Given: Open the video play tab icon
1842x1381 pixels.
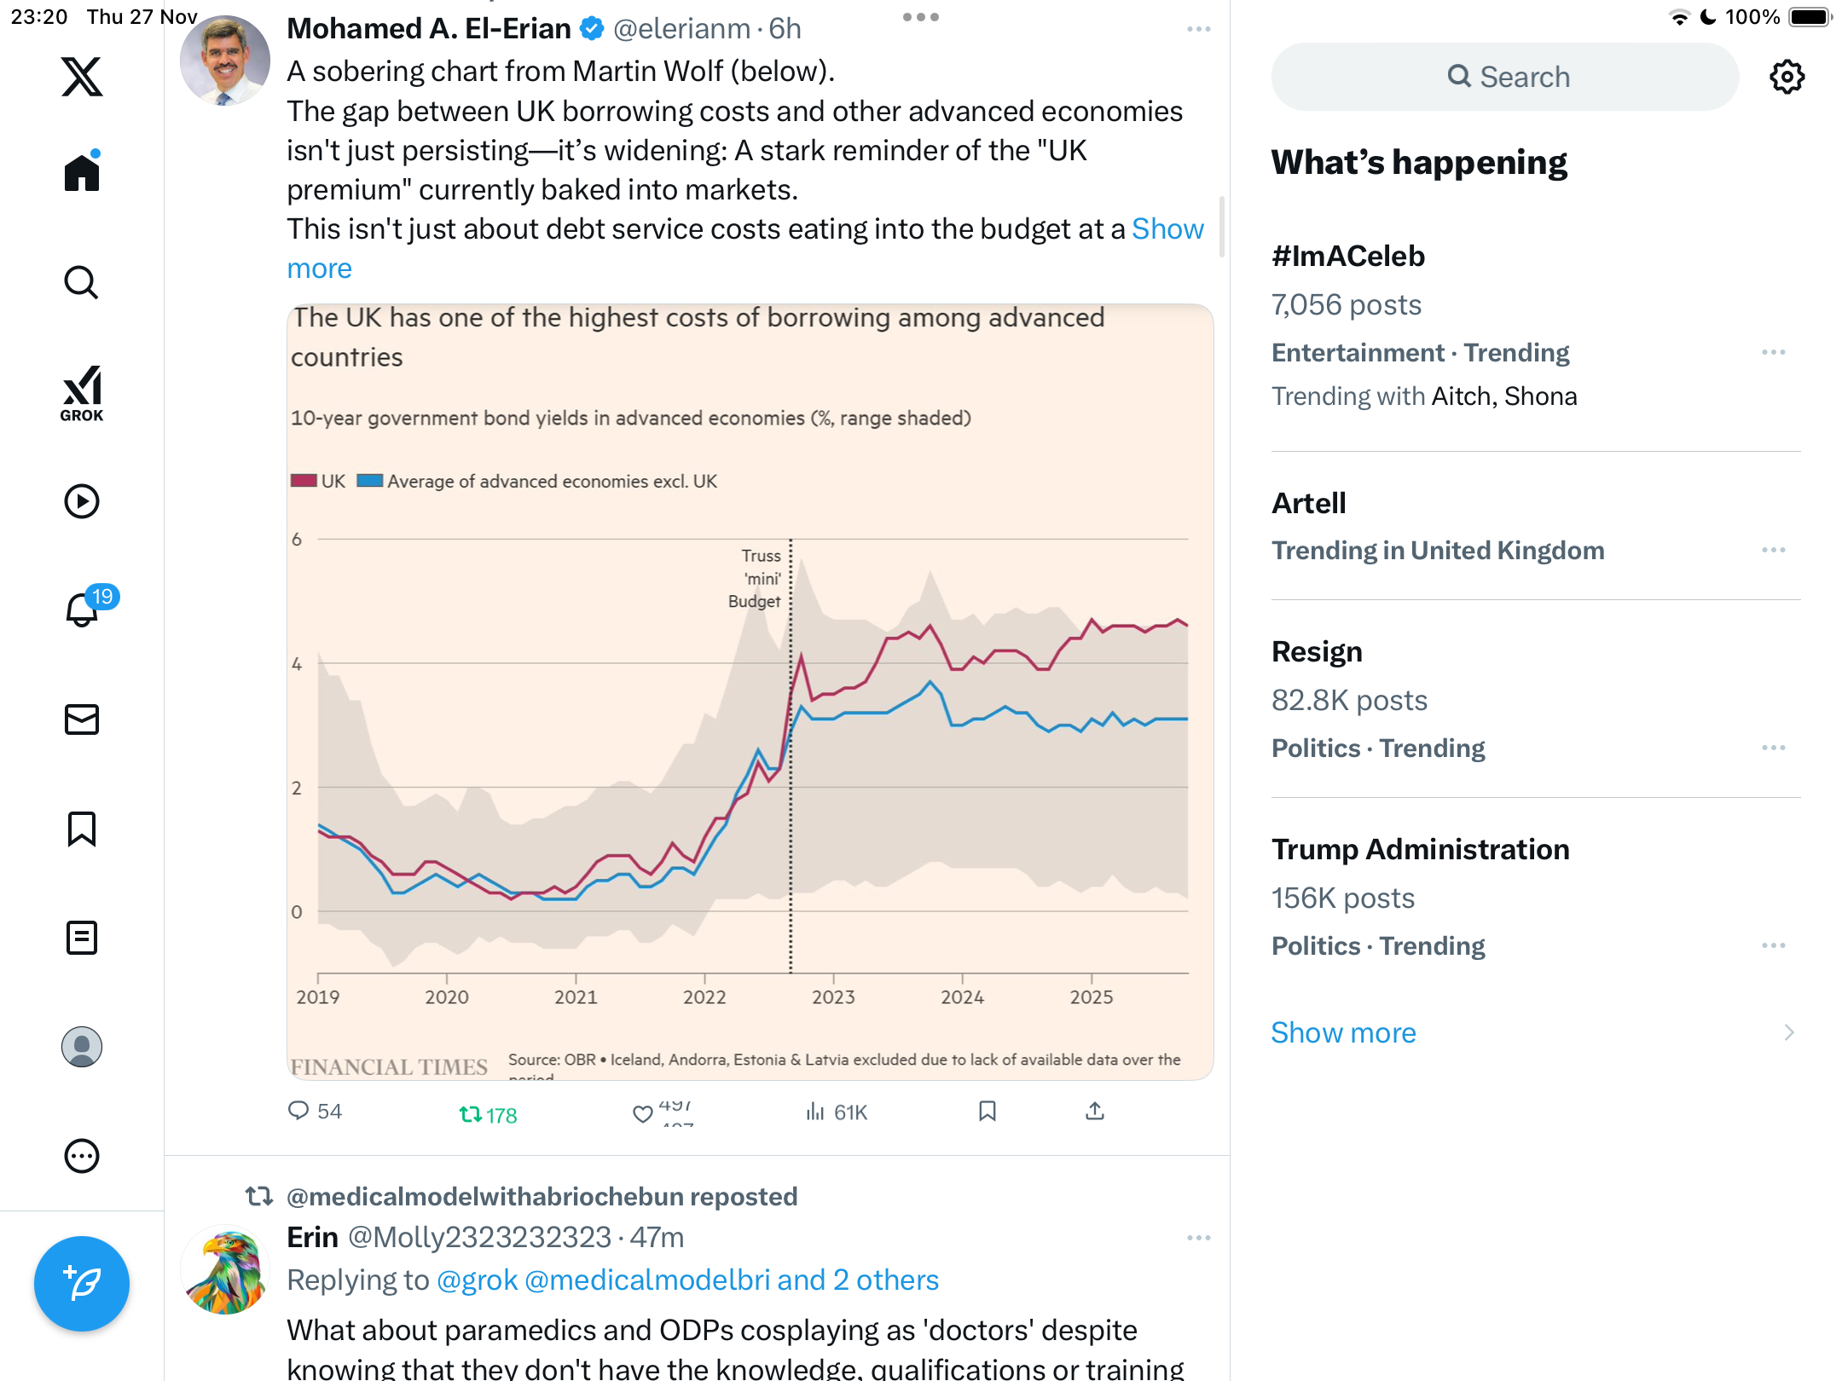Looking at the screenshot, I should tap(82, 501).
